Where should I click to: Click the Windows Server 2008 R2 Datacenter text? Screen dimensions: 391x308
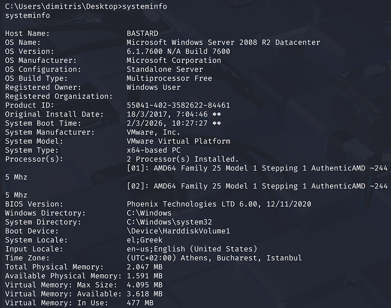pos(223,42)
